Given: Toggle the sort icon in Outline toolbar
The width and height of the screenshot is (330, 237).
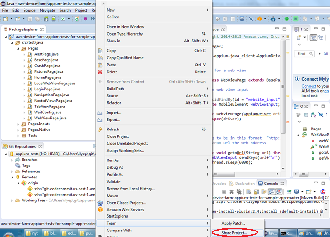Looking at the screenshot, I should tap(313, 115).
